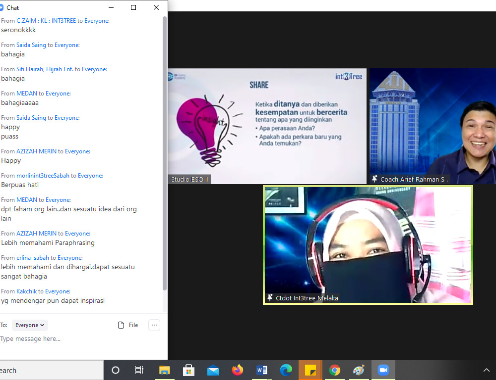The width and height of the screenshot is (496, 380).
Task: Open the Paint app from the taskbar
Action: 359,370
